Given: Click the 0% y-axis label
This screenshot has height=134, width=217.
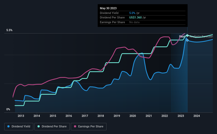Looking at the screenshot, I should coord(8,109).
